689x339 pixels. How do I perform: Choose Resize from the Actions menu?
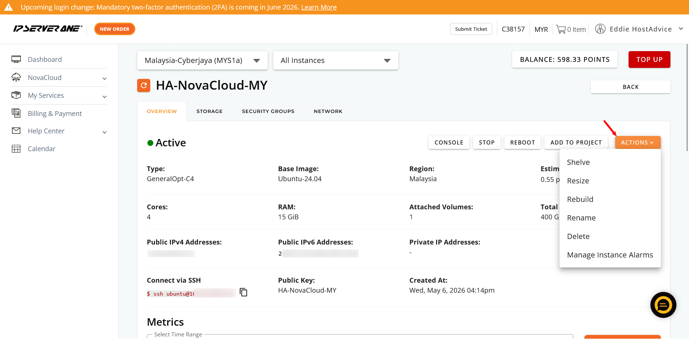coord(610,181)
